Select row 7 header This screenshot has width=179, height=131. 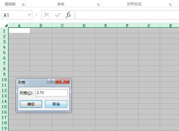pyautogui.click(x=4, y=63)
